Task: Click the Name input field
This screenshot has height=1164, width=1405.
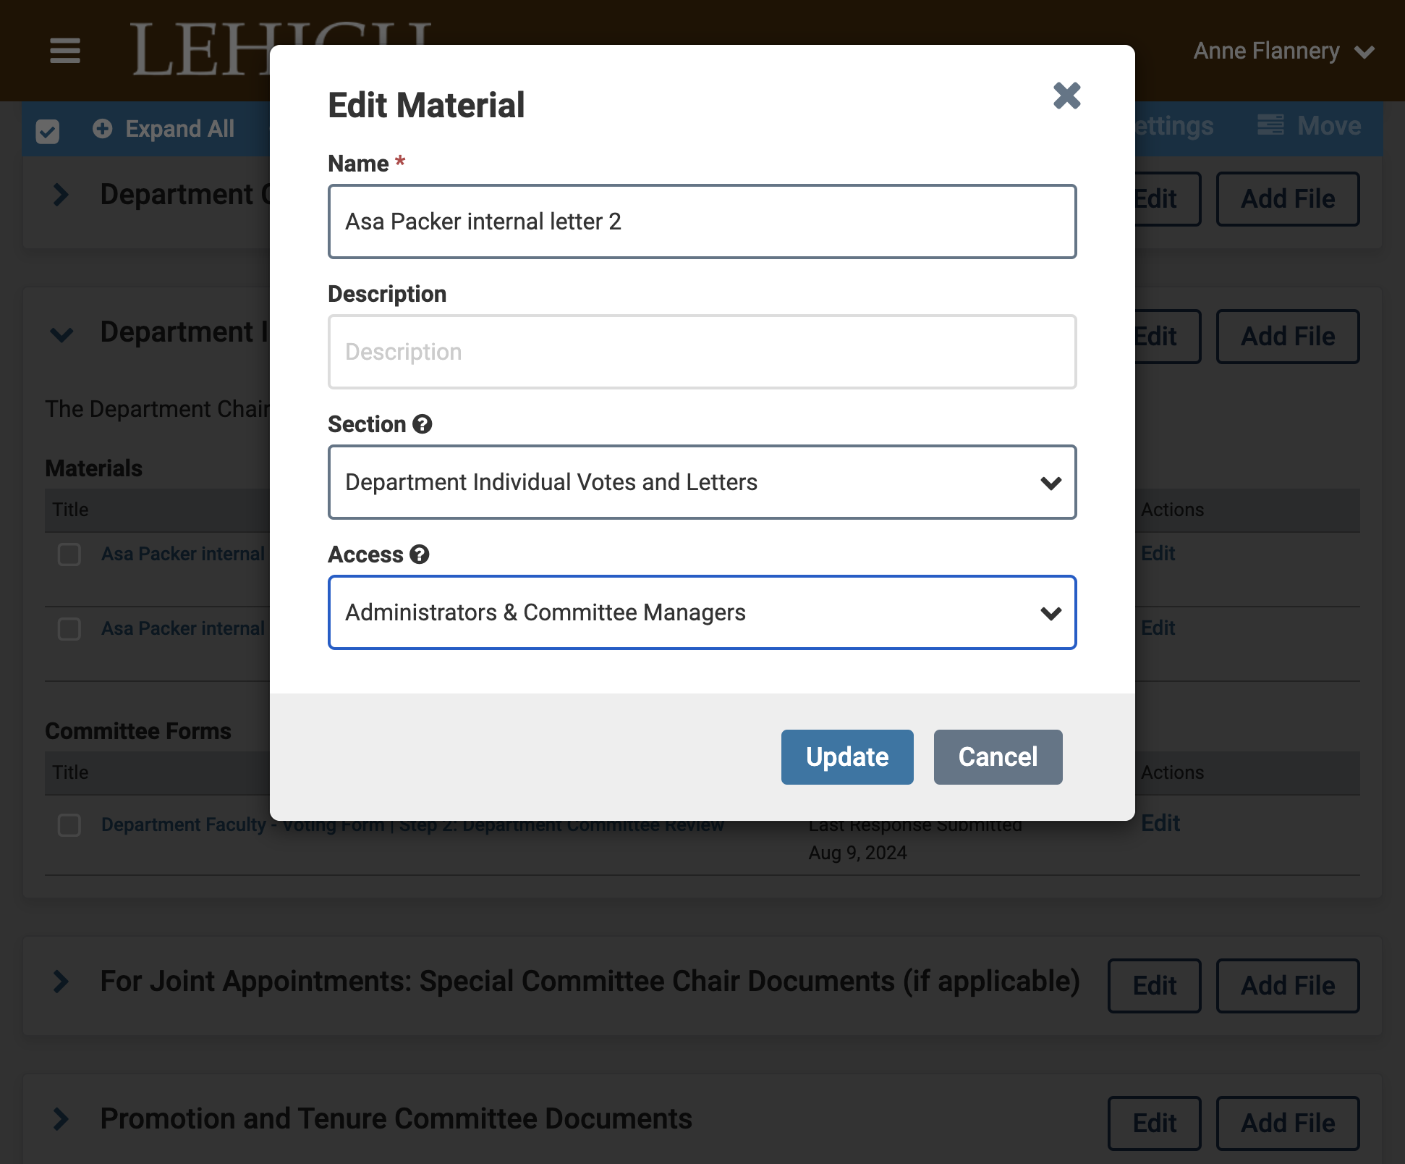Action: pos(702,222)
